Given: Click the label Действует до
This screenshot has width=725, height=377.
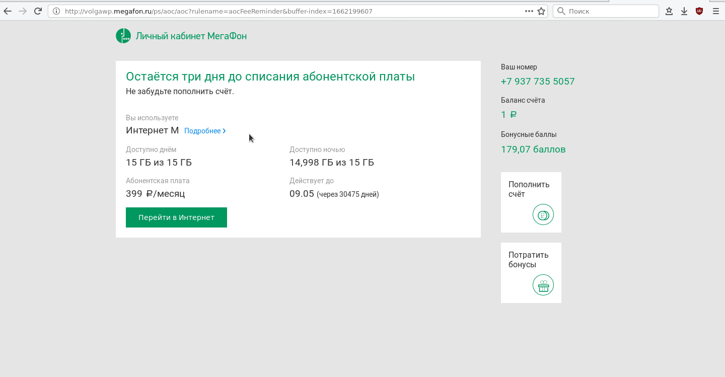Looking at the screenshot, I should pos(312,181).
